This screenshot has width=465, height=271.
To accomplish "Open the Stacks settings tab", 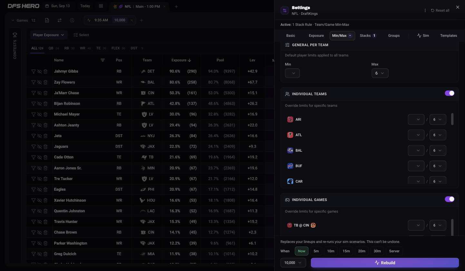I will [x=368, y=35].
